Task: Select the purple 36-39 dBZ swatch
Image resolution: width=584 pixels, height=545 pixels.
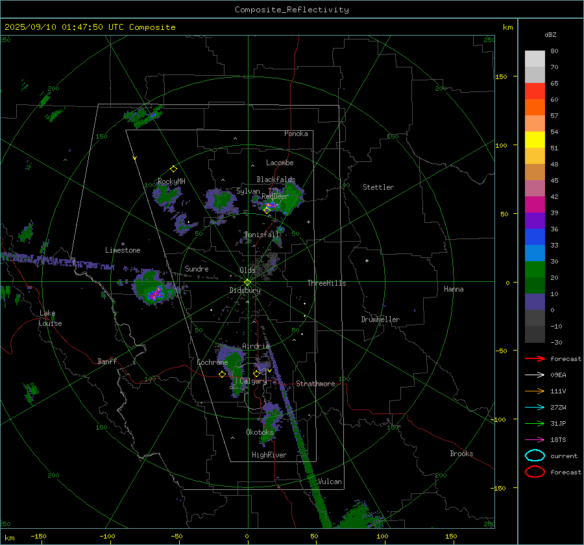Action: click(535, 220)
